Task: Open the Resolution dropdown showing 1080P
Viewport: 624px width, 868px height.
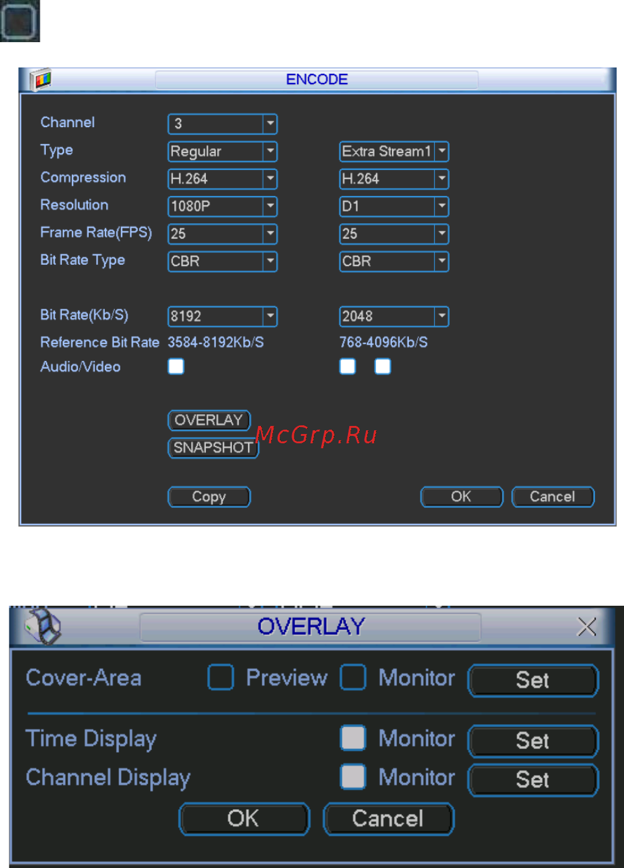Action: point(222,206)
